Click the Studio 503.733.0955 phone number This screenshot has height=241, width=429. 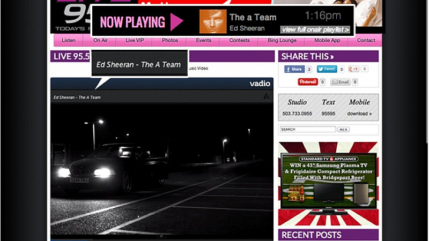(297, 114)
